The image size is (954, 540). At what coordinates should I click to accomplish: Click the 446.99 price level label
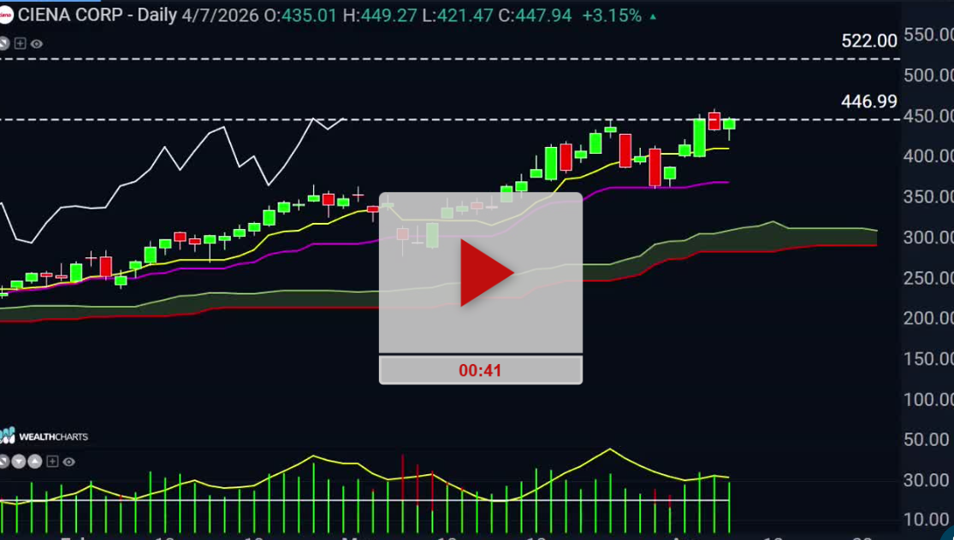[x=869, y=102]
